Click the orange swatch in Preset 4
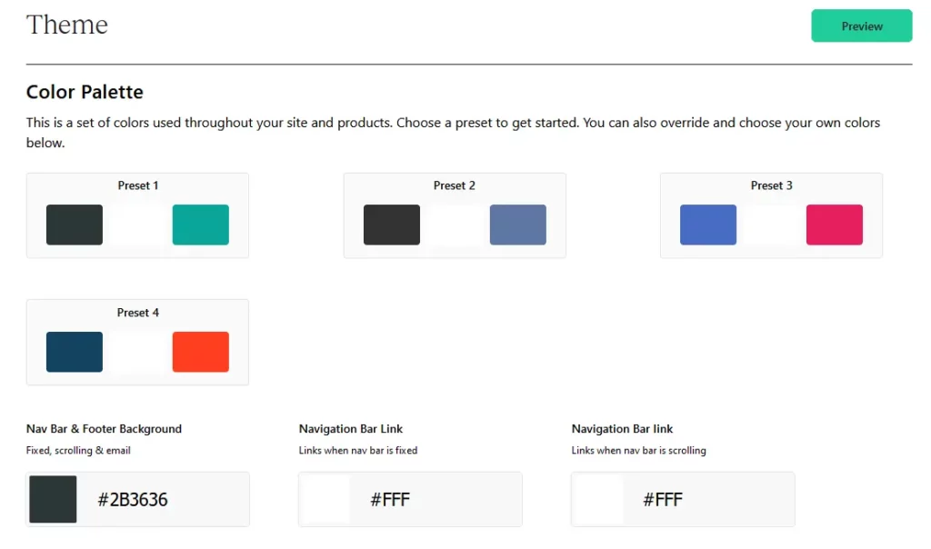 [x=200, y=352]
